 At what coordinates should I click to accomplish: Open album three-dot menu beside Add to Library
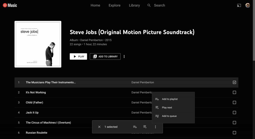124,57
